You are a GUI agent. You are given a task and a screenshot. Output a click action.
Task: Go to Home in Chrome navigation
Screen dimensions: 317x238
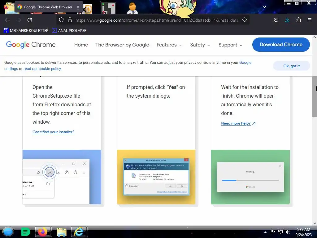tap(81, 45)
